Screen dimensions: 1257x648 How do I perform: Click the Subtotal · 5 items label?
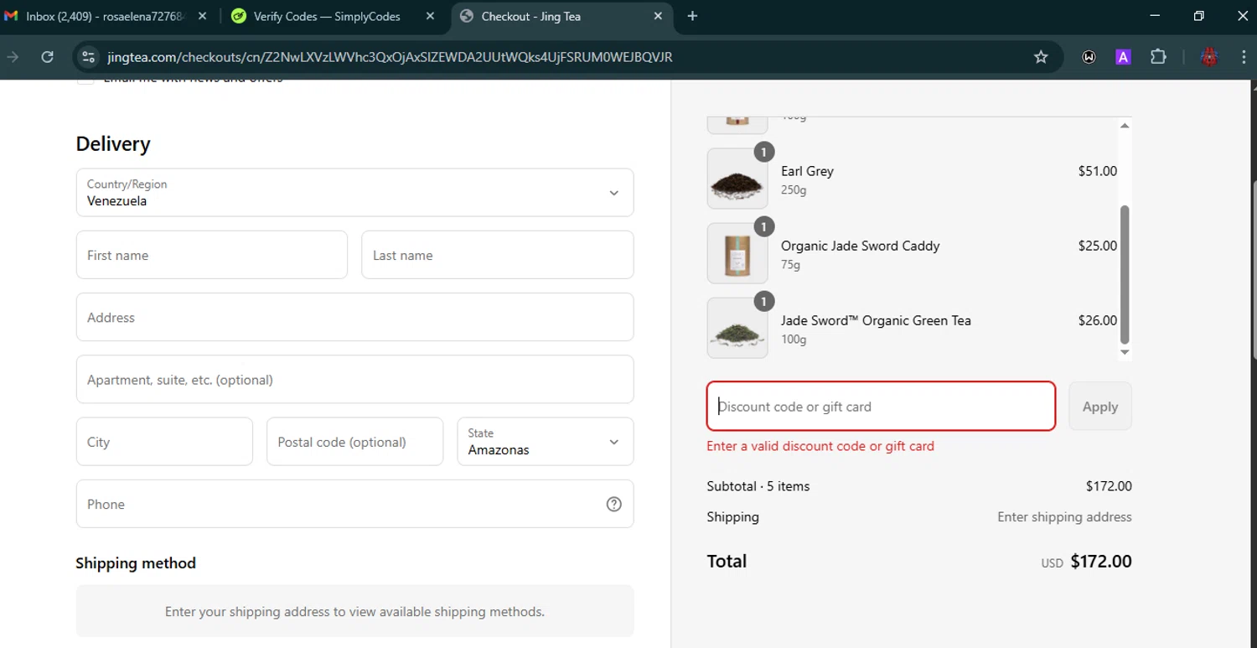pyautogui.click(x=758, y=486)
